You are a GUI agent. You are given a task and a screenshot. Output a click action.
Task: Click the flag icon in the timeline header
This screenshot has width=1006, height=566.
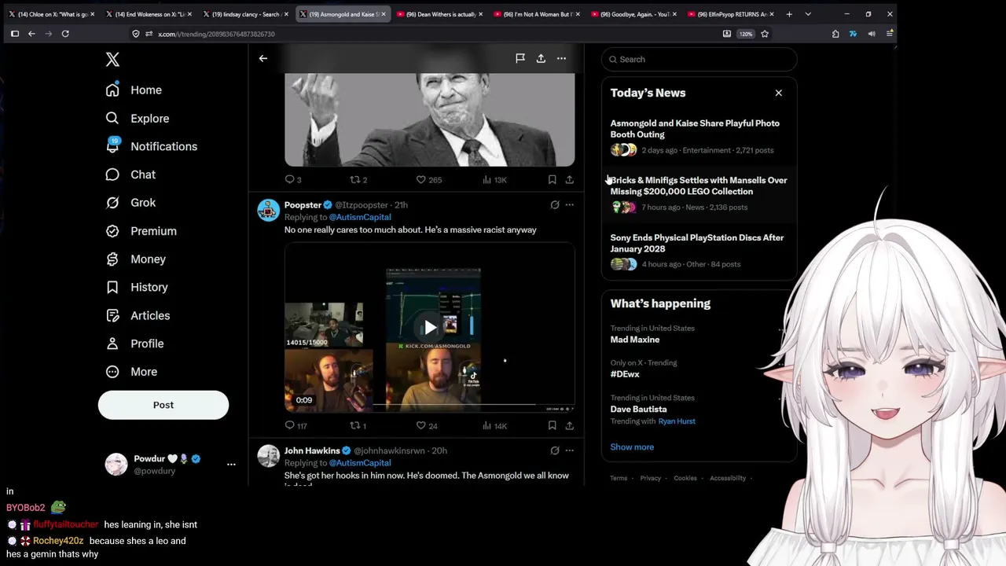click(x=520, y=58)
